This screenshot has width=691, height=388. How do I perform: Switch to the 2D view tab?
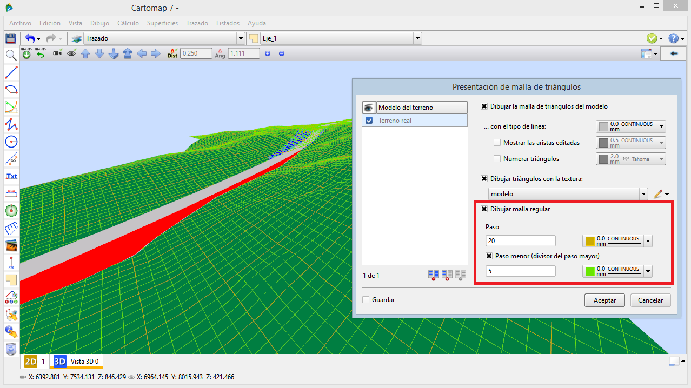pos(31,361)
